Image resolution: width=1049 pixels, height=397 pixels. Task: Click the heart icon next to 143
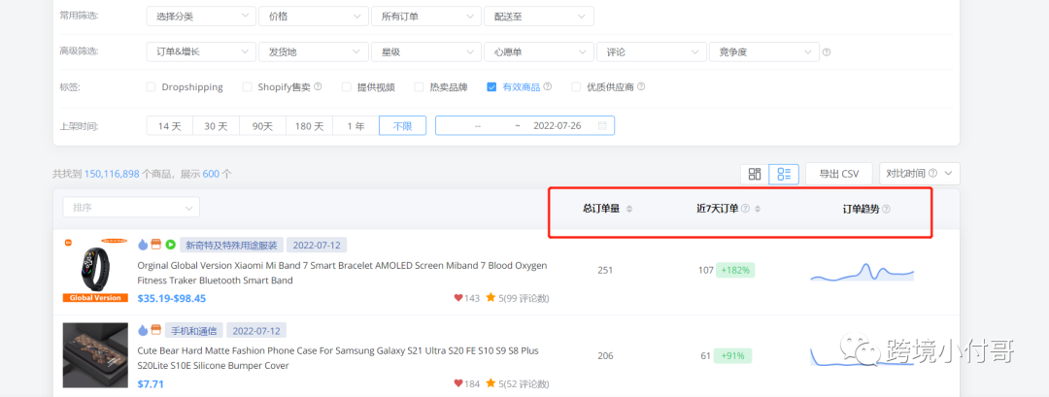click(458, 297)
